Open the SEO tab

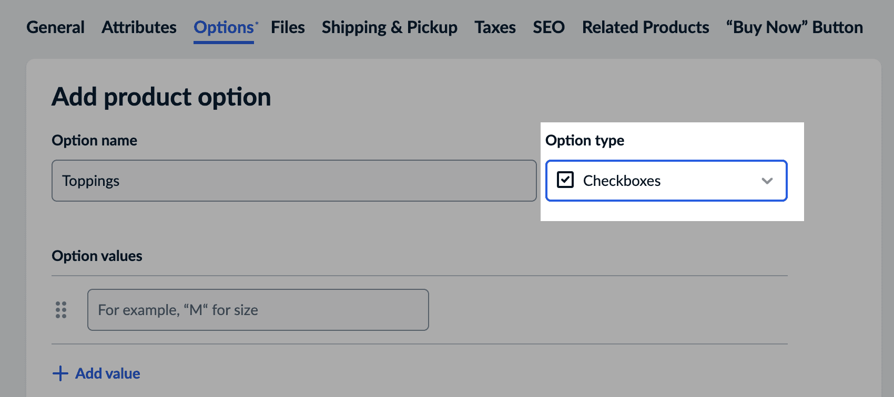point(548,27)
